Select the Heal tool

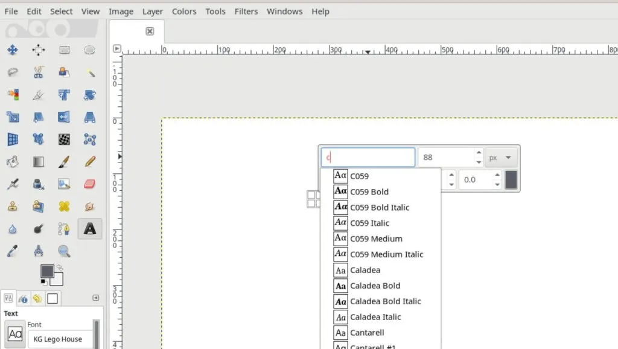(64, 207)
